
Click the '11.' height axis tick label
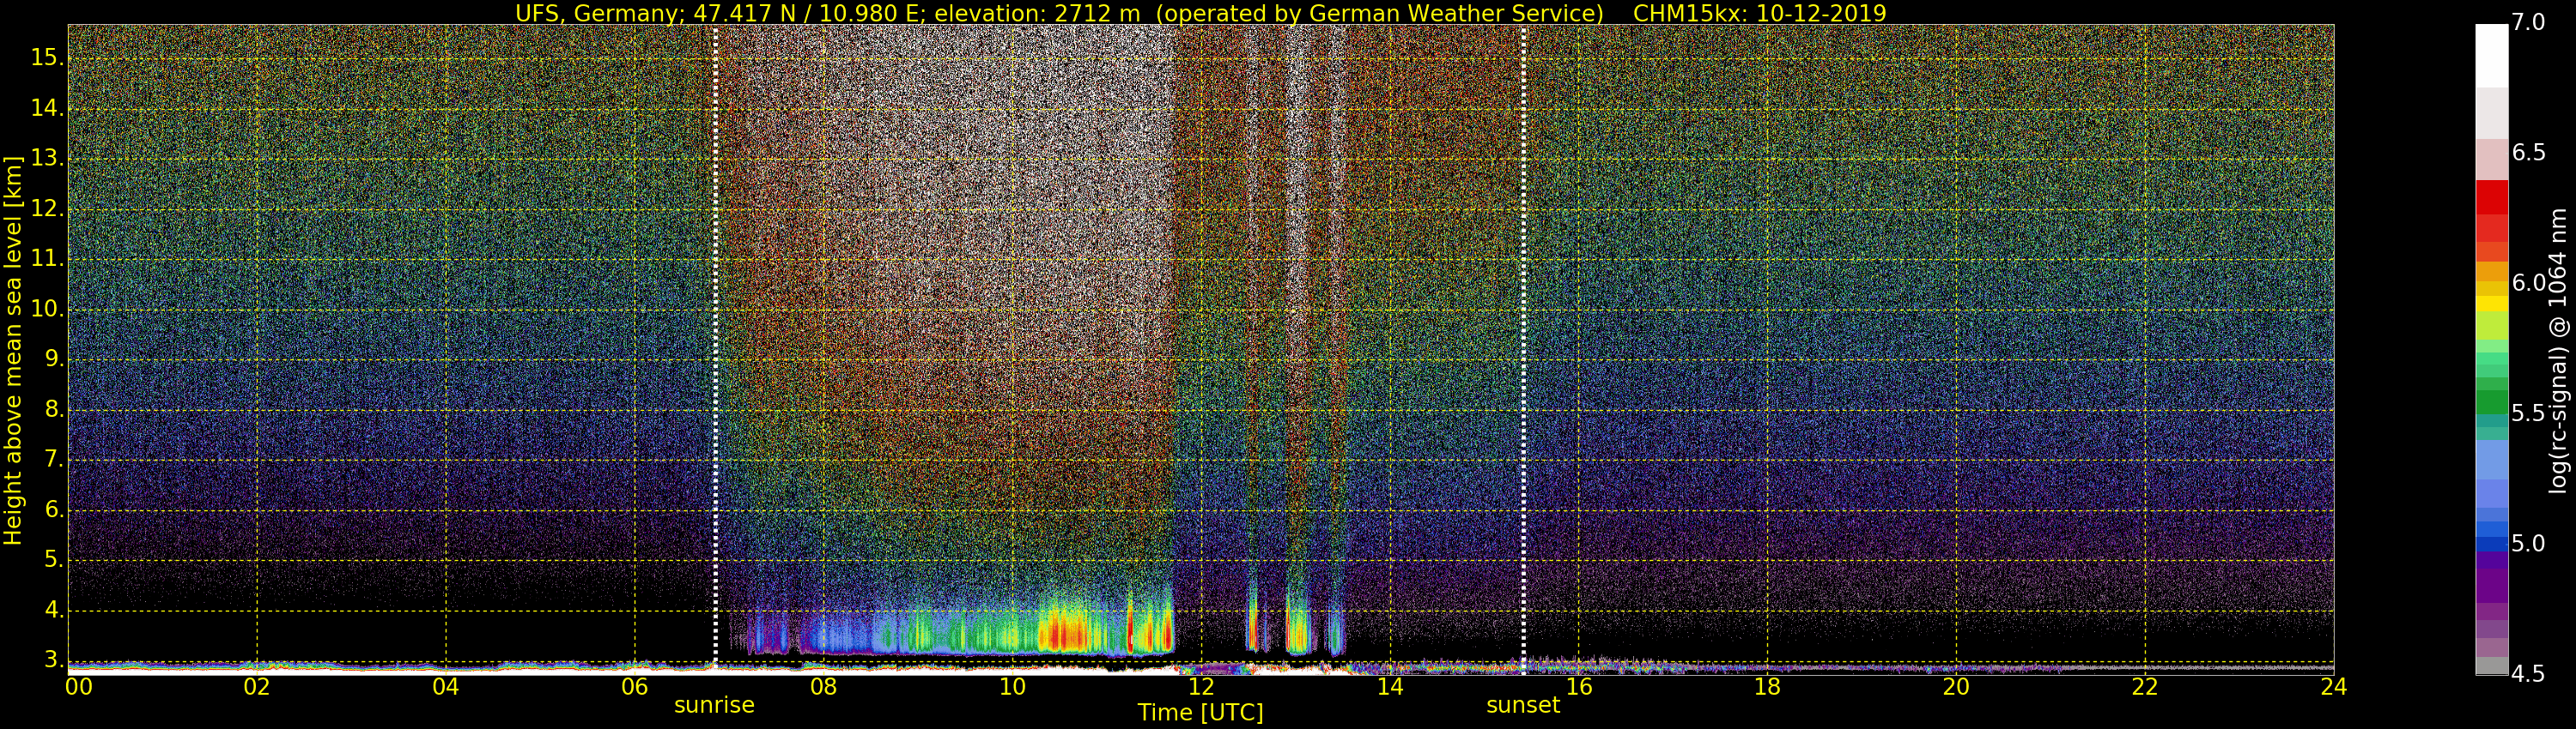click(47, 259)
